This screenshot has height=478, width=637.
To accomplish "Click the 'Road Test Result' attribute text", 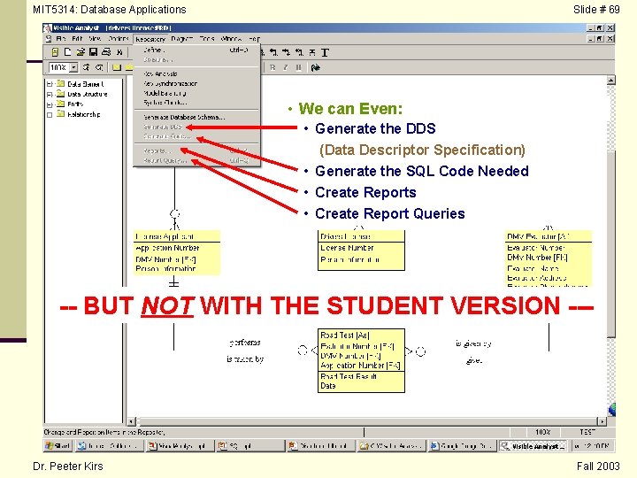I will (x=349, y=376).
